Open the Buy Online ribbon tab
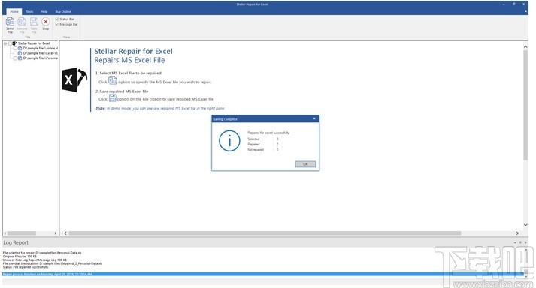Screen dimensions: 536x288 click(63, 11)
